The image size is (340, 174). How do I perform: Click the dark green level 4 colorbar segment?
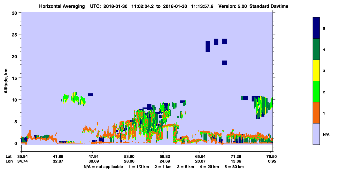pos(316,49)
